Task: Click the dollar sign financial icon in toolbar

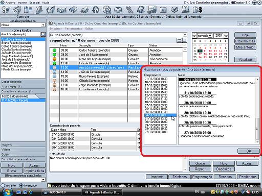Action: click(198, 10)
